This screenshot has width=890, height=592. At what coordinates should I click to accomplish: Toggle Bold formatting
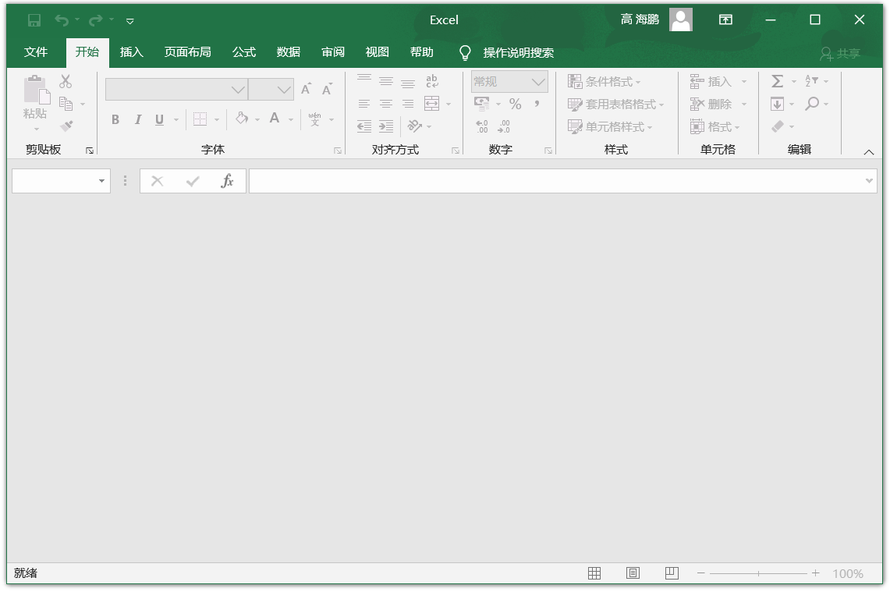tap(115, 119)
